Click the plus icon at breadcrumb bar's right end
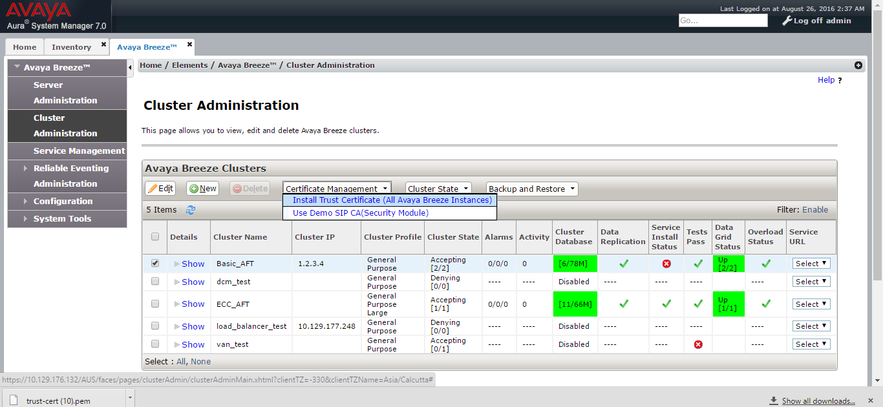This screenshot has width=883, height=407. point(858,65)
